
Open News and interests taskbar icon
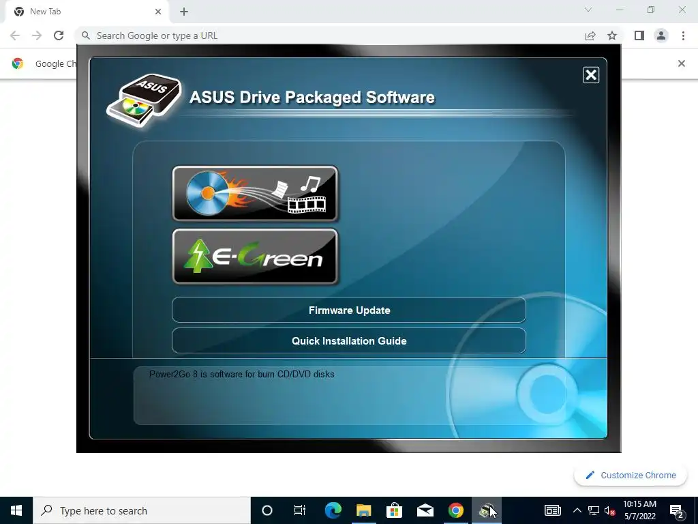552,510
